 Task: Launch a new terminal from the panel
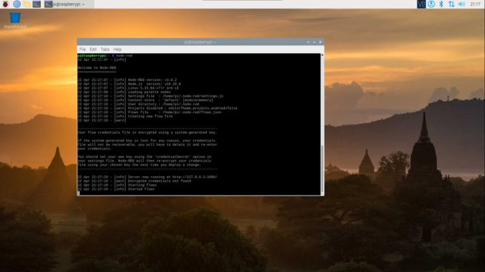click(37, 4)
